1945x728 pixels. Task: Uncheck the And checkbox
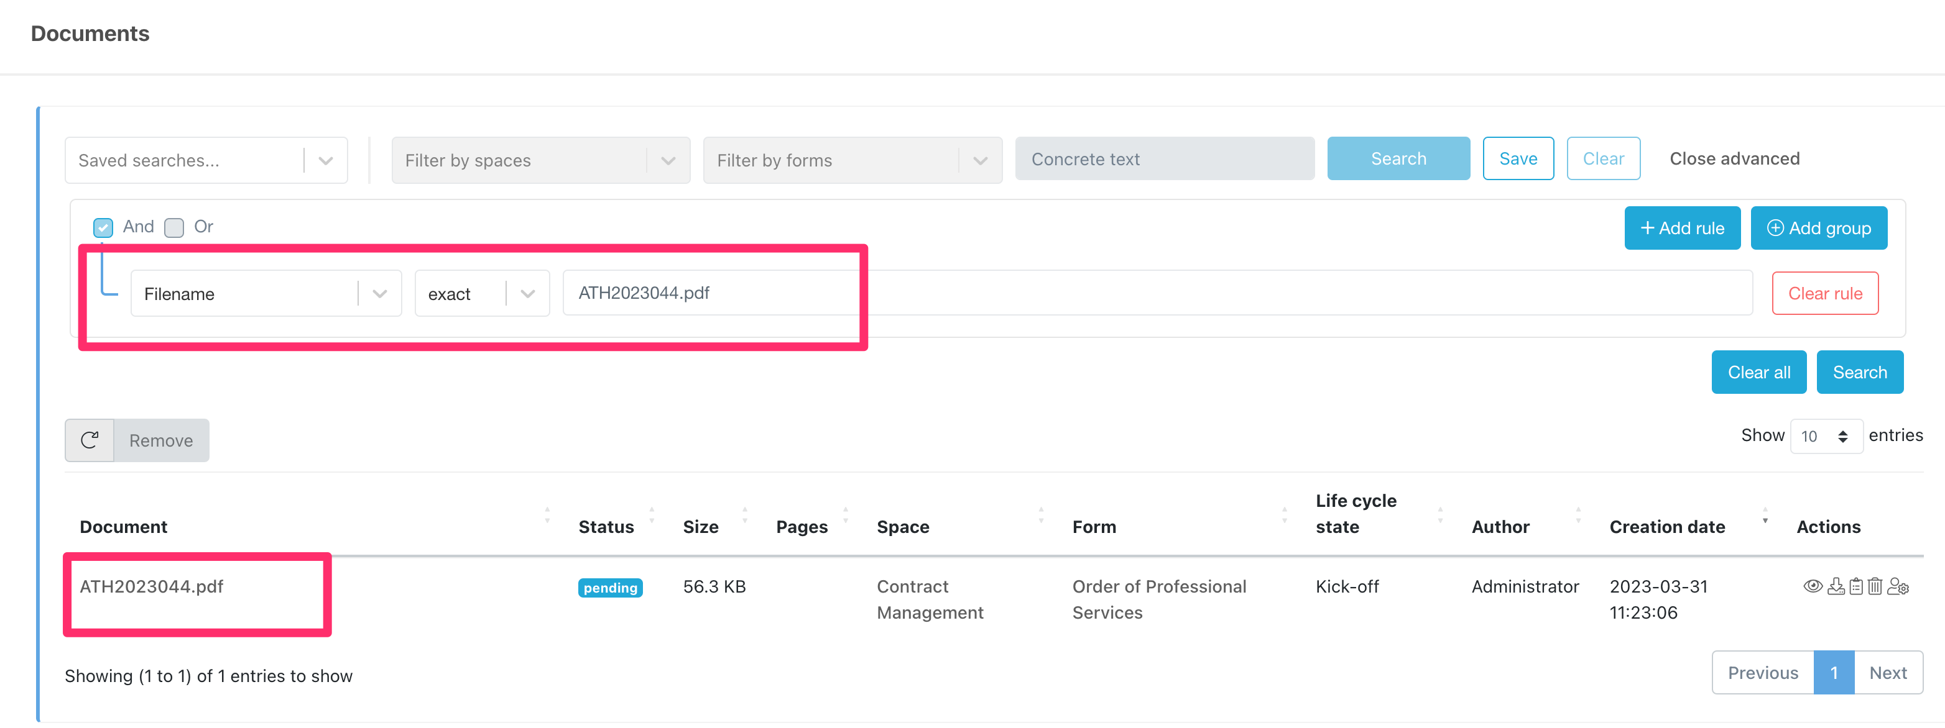click(x=103, y=227)
